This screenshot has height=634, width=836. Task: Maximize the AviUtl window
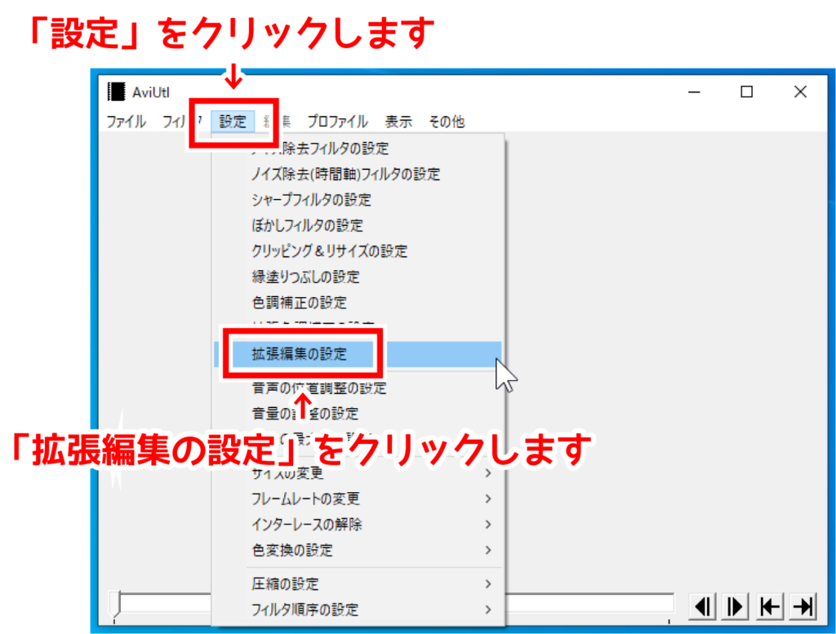coord(746,92)
